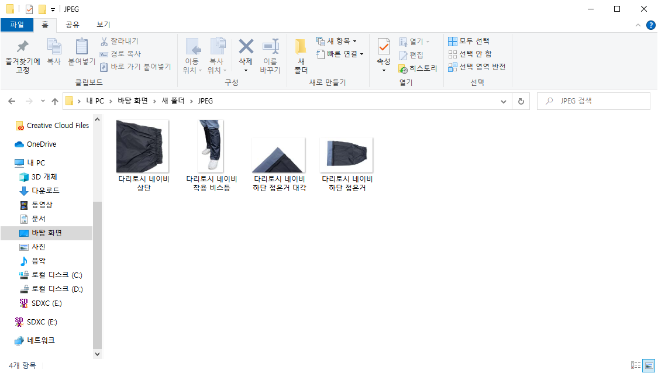Pin to Quick access (즐겨찾기에 고정)

click(x=23, y=56)
